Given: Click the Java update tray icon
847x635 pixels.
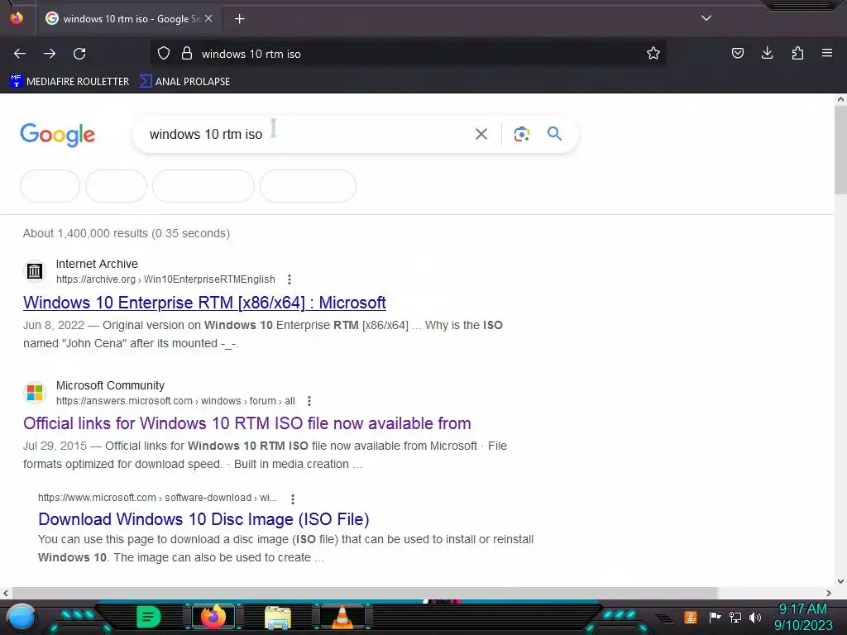Looking at the screenshot, I should click(x=691, y=617).
